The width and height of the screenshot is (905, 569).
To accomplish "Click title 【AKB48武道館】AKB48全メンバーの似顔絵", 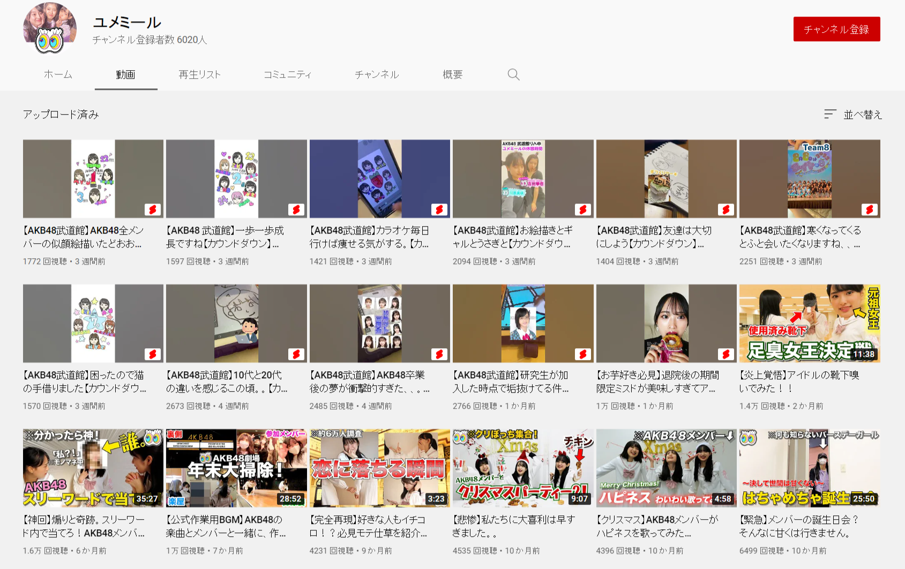I will [84, 237].
